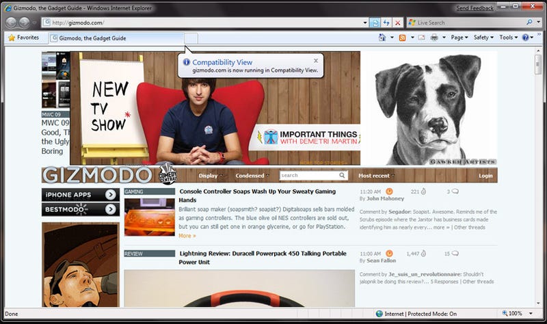Click the Gizmodo search magnifier icon
The height and width of the screenshot is (324, 547).
343,176
